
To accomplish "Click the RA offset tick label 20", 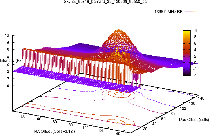I will coord(23,116).
